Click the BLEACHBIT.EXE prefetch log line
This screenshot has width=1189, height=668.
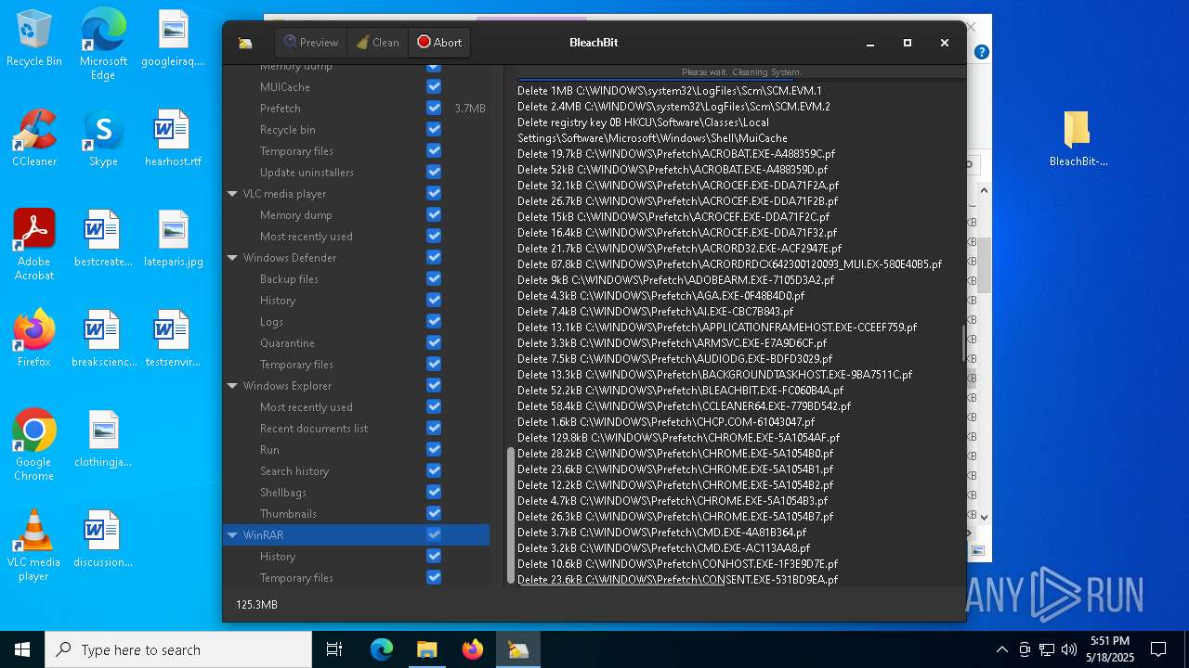point(680,391)
